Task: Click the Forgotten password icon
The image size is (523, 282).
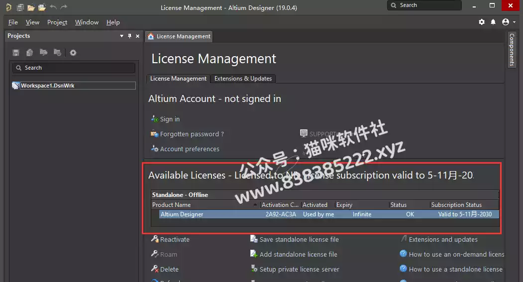Action: click(154, 133)
